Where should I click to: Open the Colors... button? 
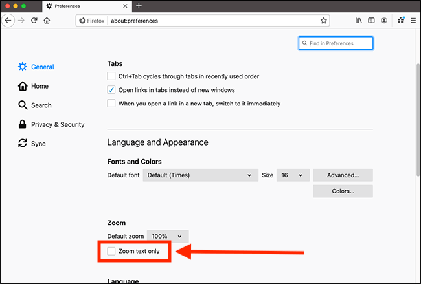(x=343, y=191)
